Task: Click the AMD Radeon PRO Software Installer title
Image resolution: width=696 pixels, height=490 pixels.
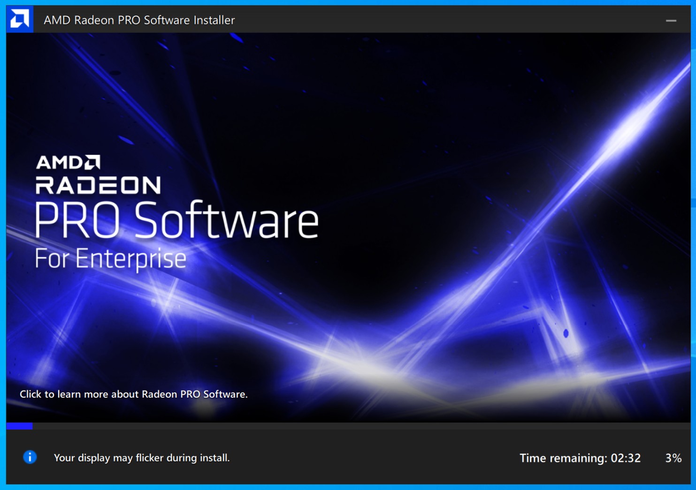Action: [138, 20]
